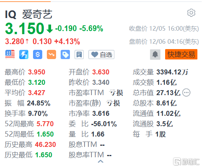
Task: Click the 每手 value 1股
Action: click(161, 134)
